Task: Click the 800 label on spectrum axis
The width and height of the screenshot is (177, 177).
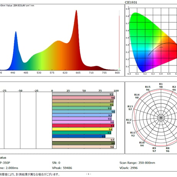Action: 117,73
